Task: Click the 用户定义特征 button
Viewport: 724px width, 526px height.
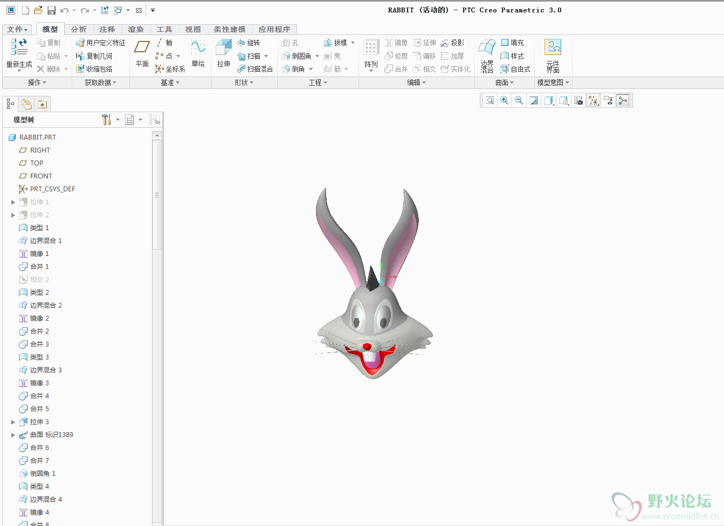Action: pyautogui.click(x=101, y=43)
